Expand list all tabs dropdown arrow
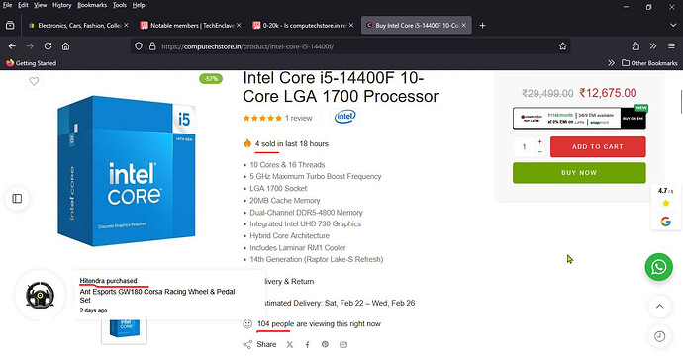 click(673, 26)
